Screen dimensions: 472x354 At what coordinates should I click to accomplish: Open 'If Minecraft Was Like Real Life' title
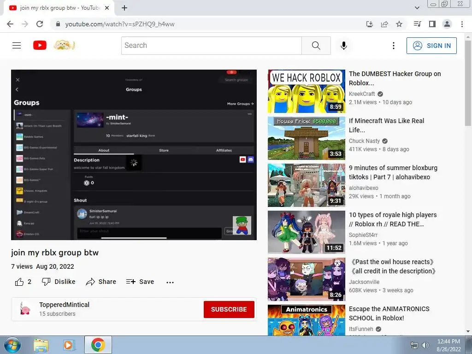(x=386, y=125)
